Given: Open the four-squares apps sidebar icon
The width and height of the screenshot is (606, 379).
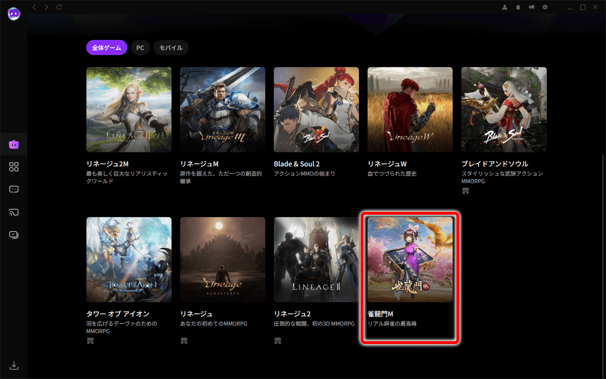Looking at the screenshot, I should (14, 167).
